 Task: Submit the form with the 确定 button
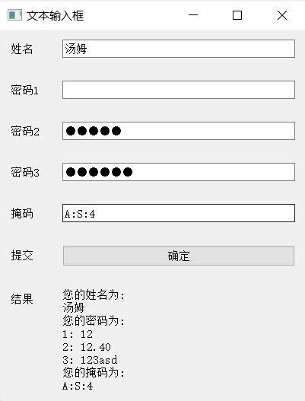tap(179, 256)
